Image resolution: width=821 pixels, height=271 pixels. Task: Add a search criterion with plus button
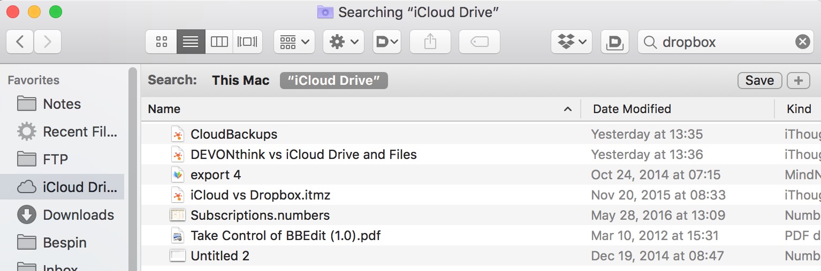(799, 81)
